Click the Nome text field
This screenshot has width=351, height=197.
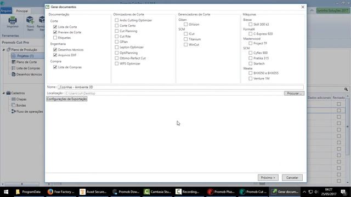pos(180,87)
